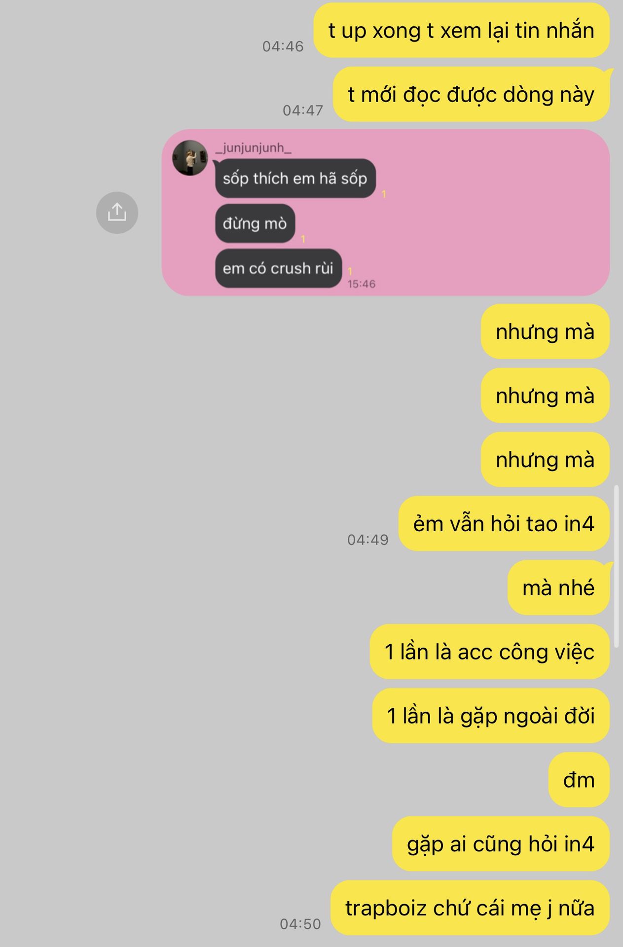Select message '1 lần là acc công việc'
Screen dimensions: 623x947
(x=490, y=652)
